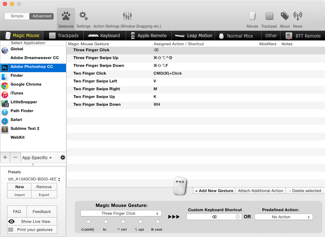Click the Sublime Text icon
This screenshot has height=237, width=325.
[5, 129]
